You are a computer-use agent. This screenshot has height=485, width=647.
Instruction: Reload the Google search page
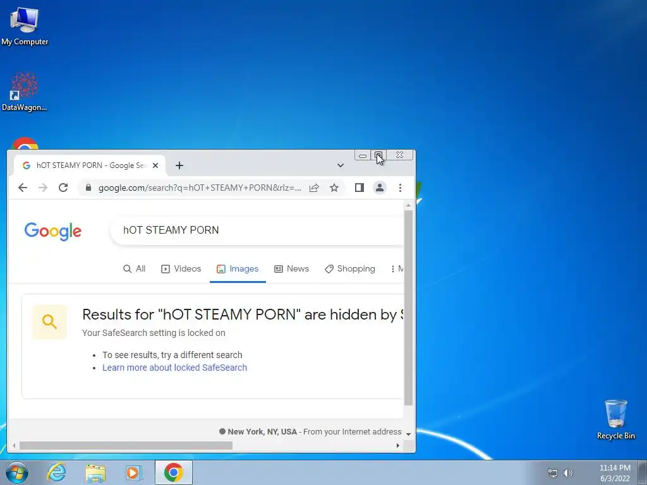(63, 188)
